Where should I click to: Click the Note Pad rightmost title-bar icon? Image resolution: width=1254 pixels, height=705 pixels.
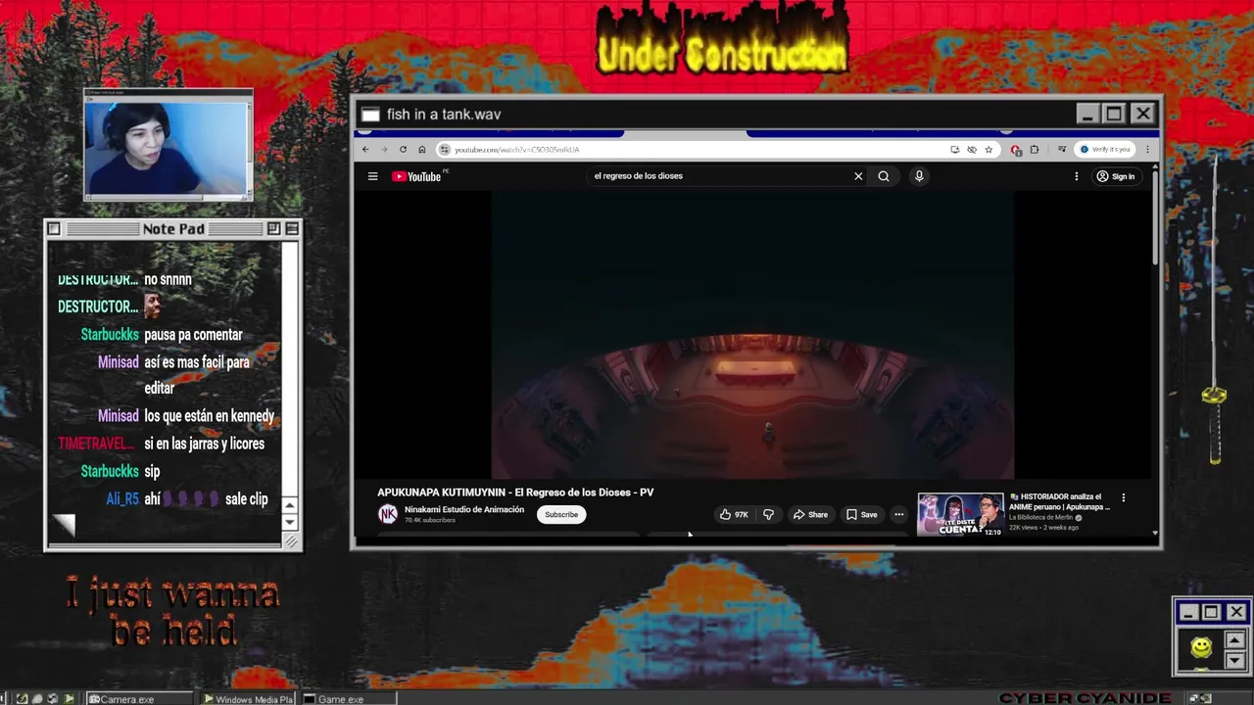click(291, 228)
